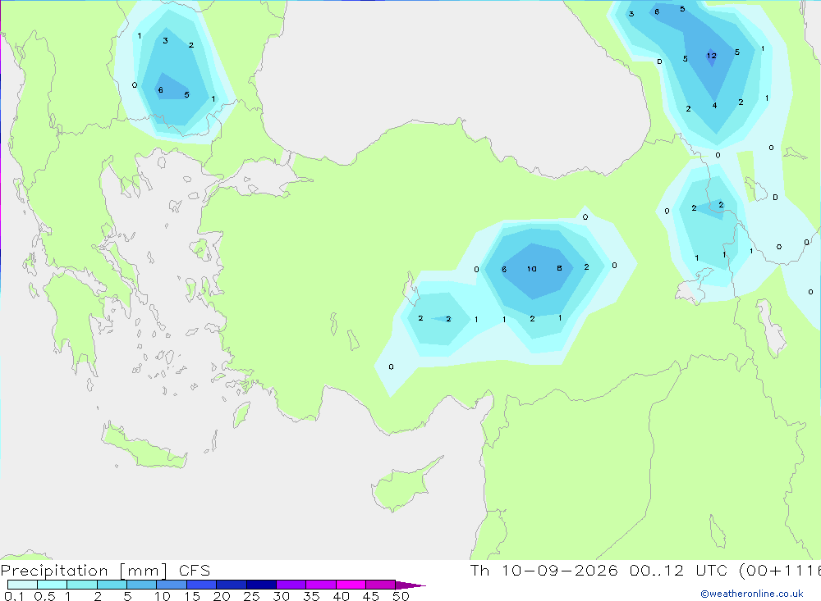Click the "12" precipitation peak value on map
Viewport: 821px width, 601px height.
tap(711, 56)
